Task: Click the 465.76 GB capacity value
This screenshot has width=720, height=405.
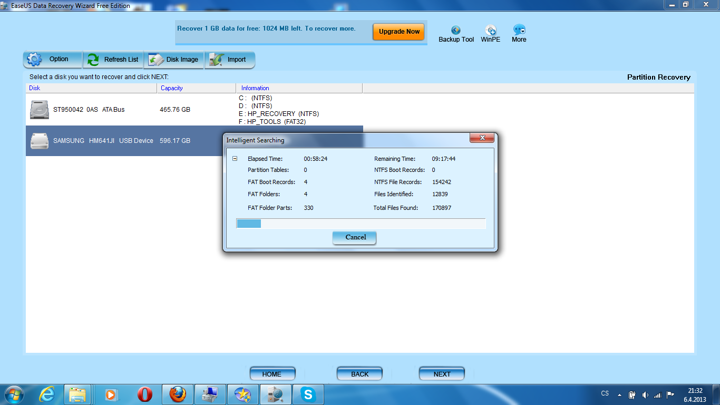Action: pyautogui.click(x=175, y=110)
